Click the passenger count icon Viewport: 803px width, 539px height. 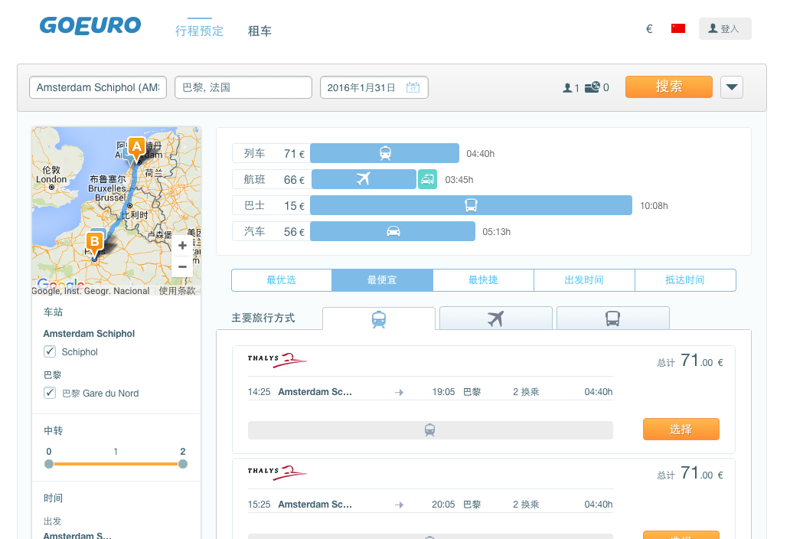pyautogui.click(x=567, y=87)
